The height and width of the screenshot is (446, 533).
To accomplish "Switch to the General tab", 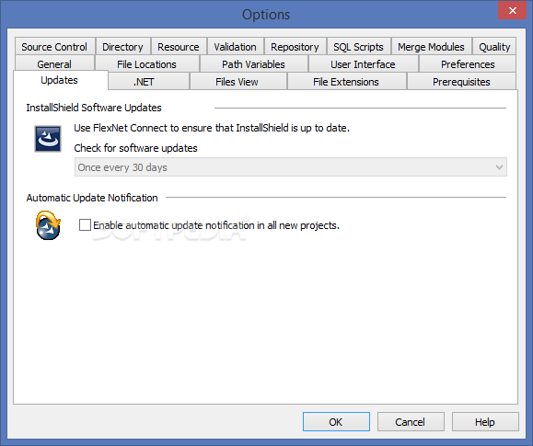I will point(54,63).
